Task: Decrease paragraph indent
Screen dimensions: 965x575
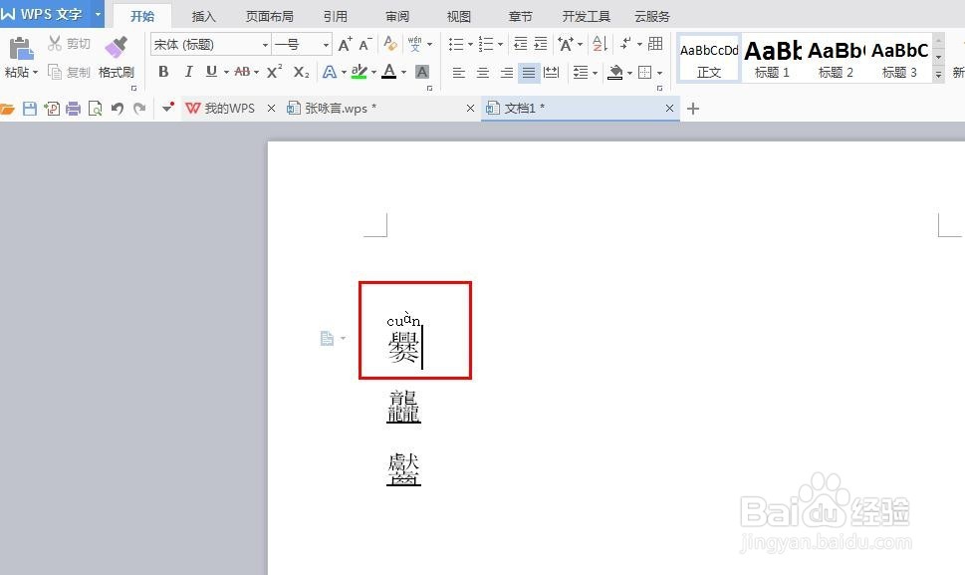Action: click(521, 44)
